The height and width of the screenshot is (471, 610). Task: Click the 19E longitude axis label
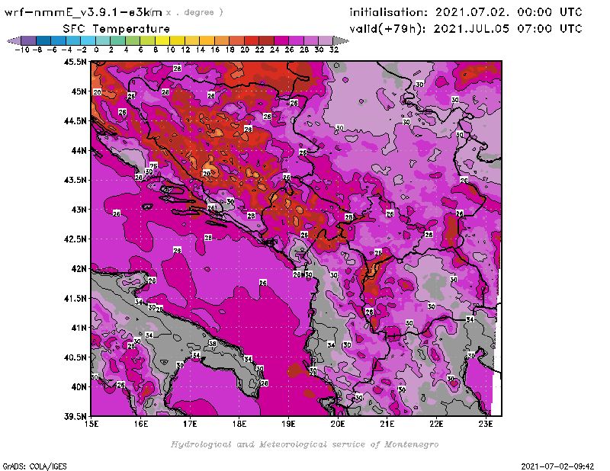coord(289,425)
